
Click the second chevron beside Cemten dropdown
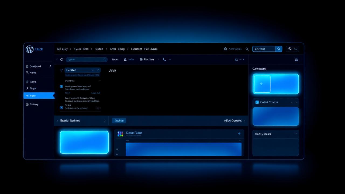pyautogui.click(x=98, y=70)
